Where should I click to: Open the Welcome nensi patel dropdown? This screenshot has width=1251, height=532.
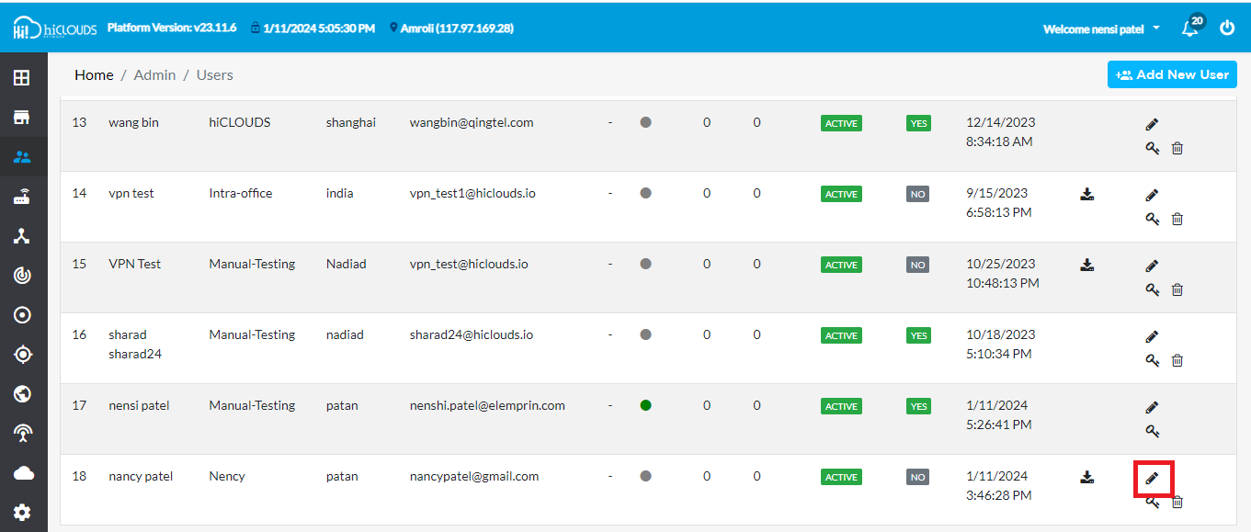point(1101,28)
